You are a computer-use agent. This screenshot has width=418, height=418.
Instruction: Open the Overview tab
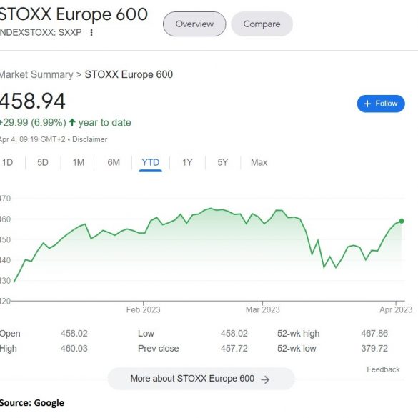[x=194, y=24]
